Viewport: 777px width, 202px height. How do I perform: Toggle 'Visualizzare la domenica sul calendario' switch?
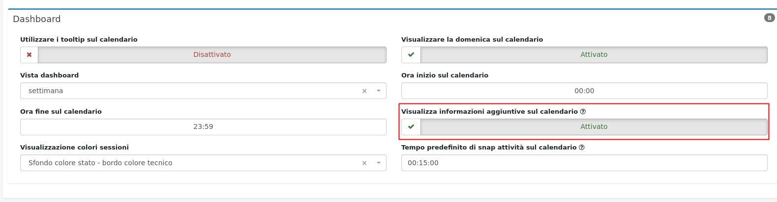(x=594, y=55)
